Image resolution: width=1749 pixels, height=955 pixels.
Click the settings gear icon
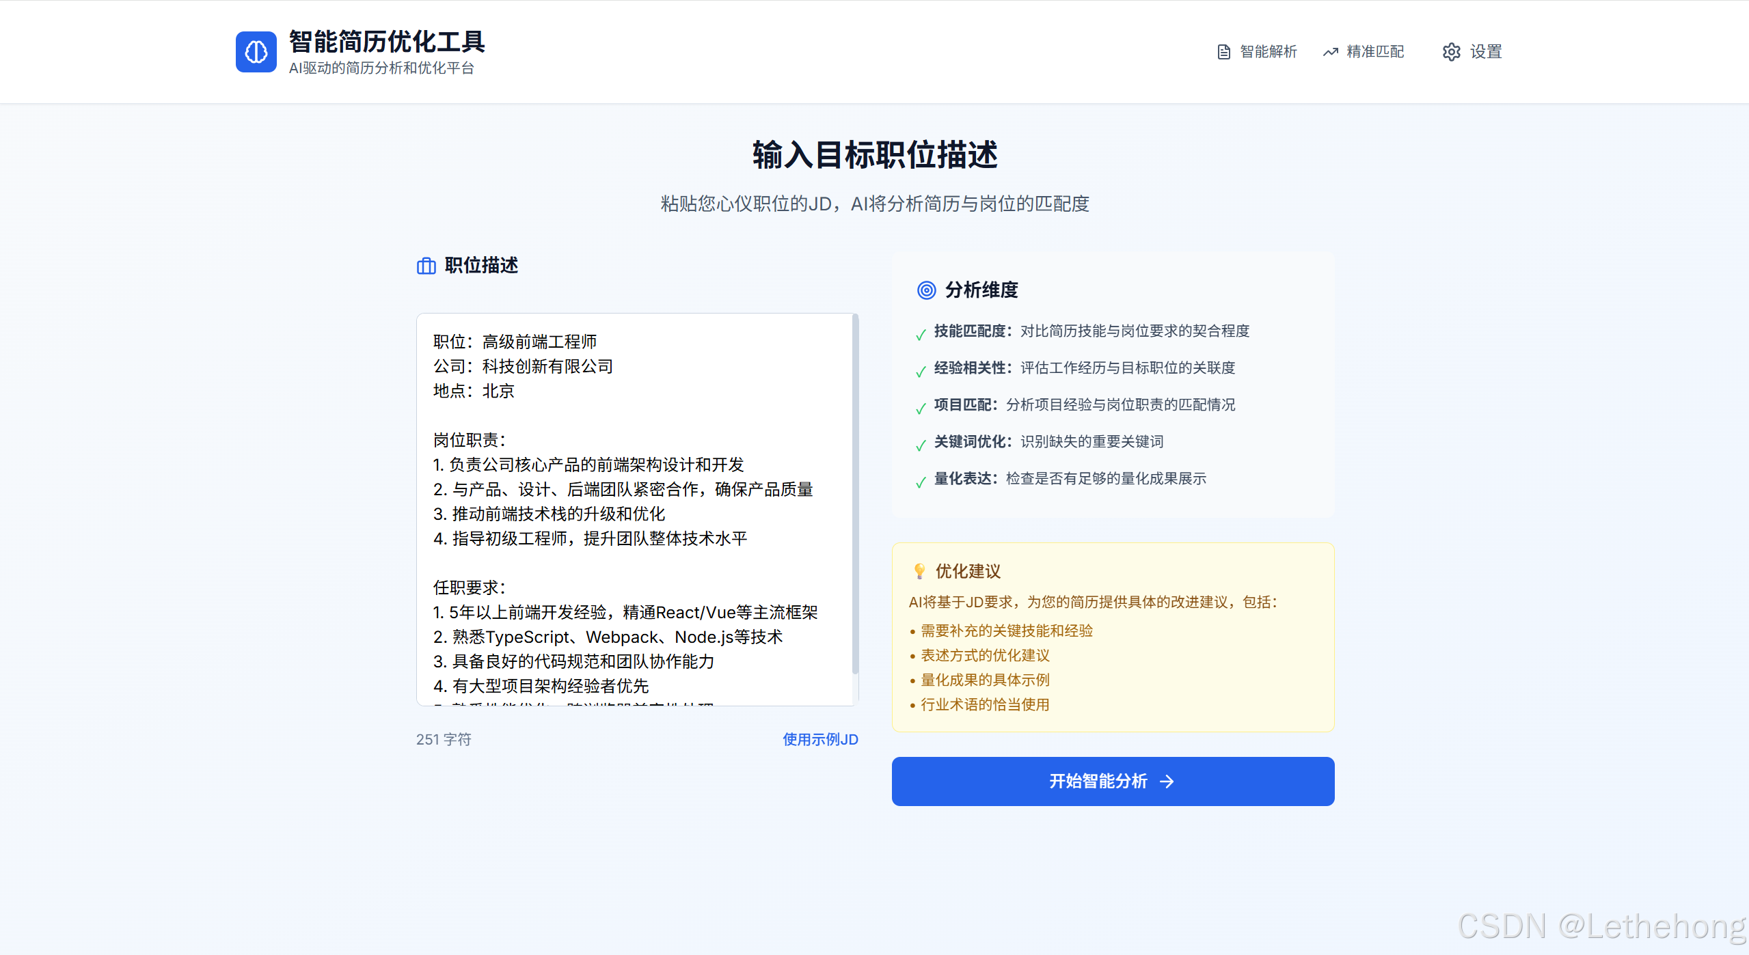1451,52
